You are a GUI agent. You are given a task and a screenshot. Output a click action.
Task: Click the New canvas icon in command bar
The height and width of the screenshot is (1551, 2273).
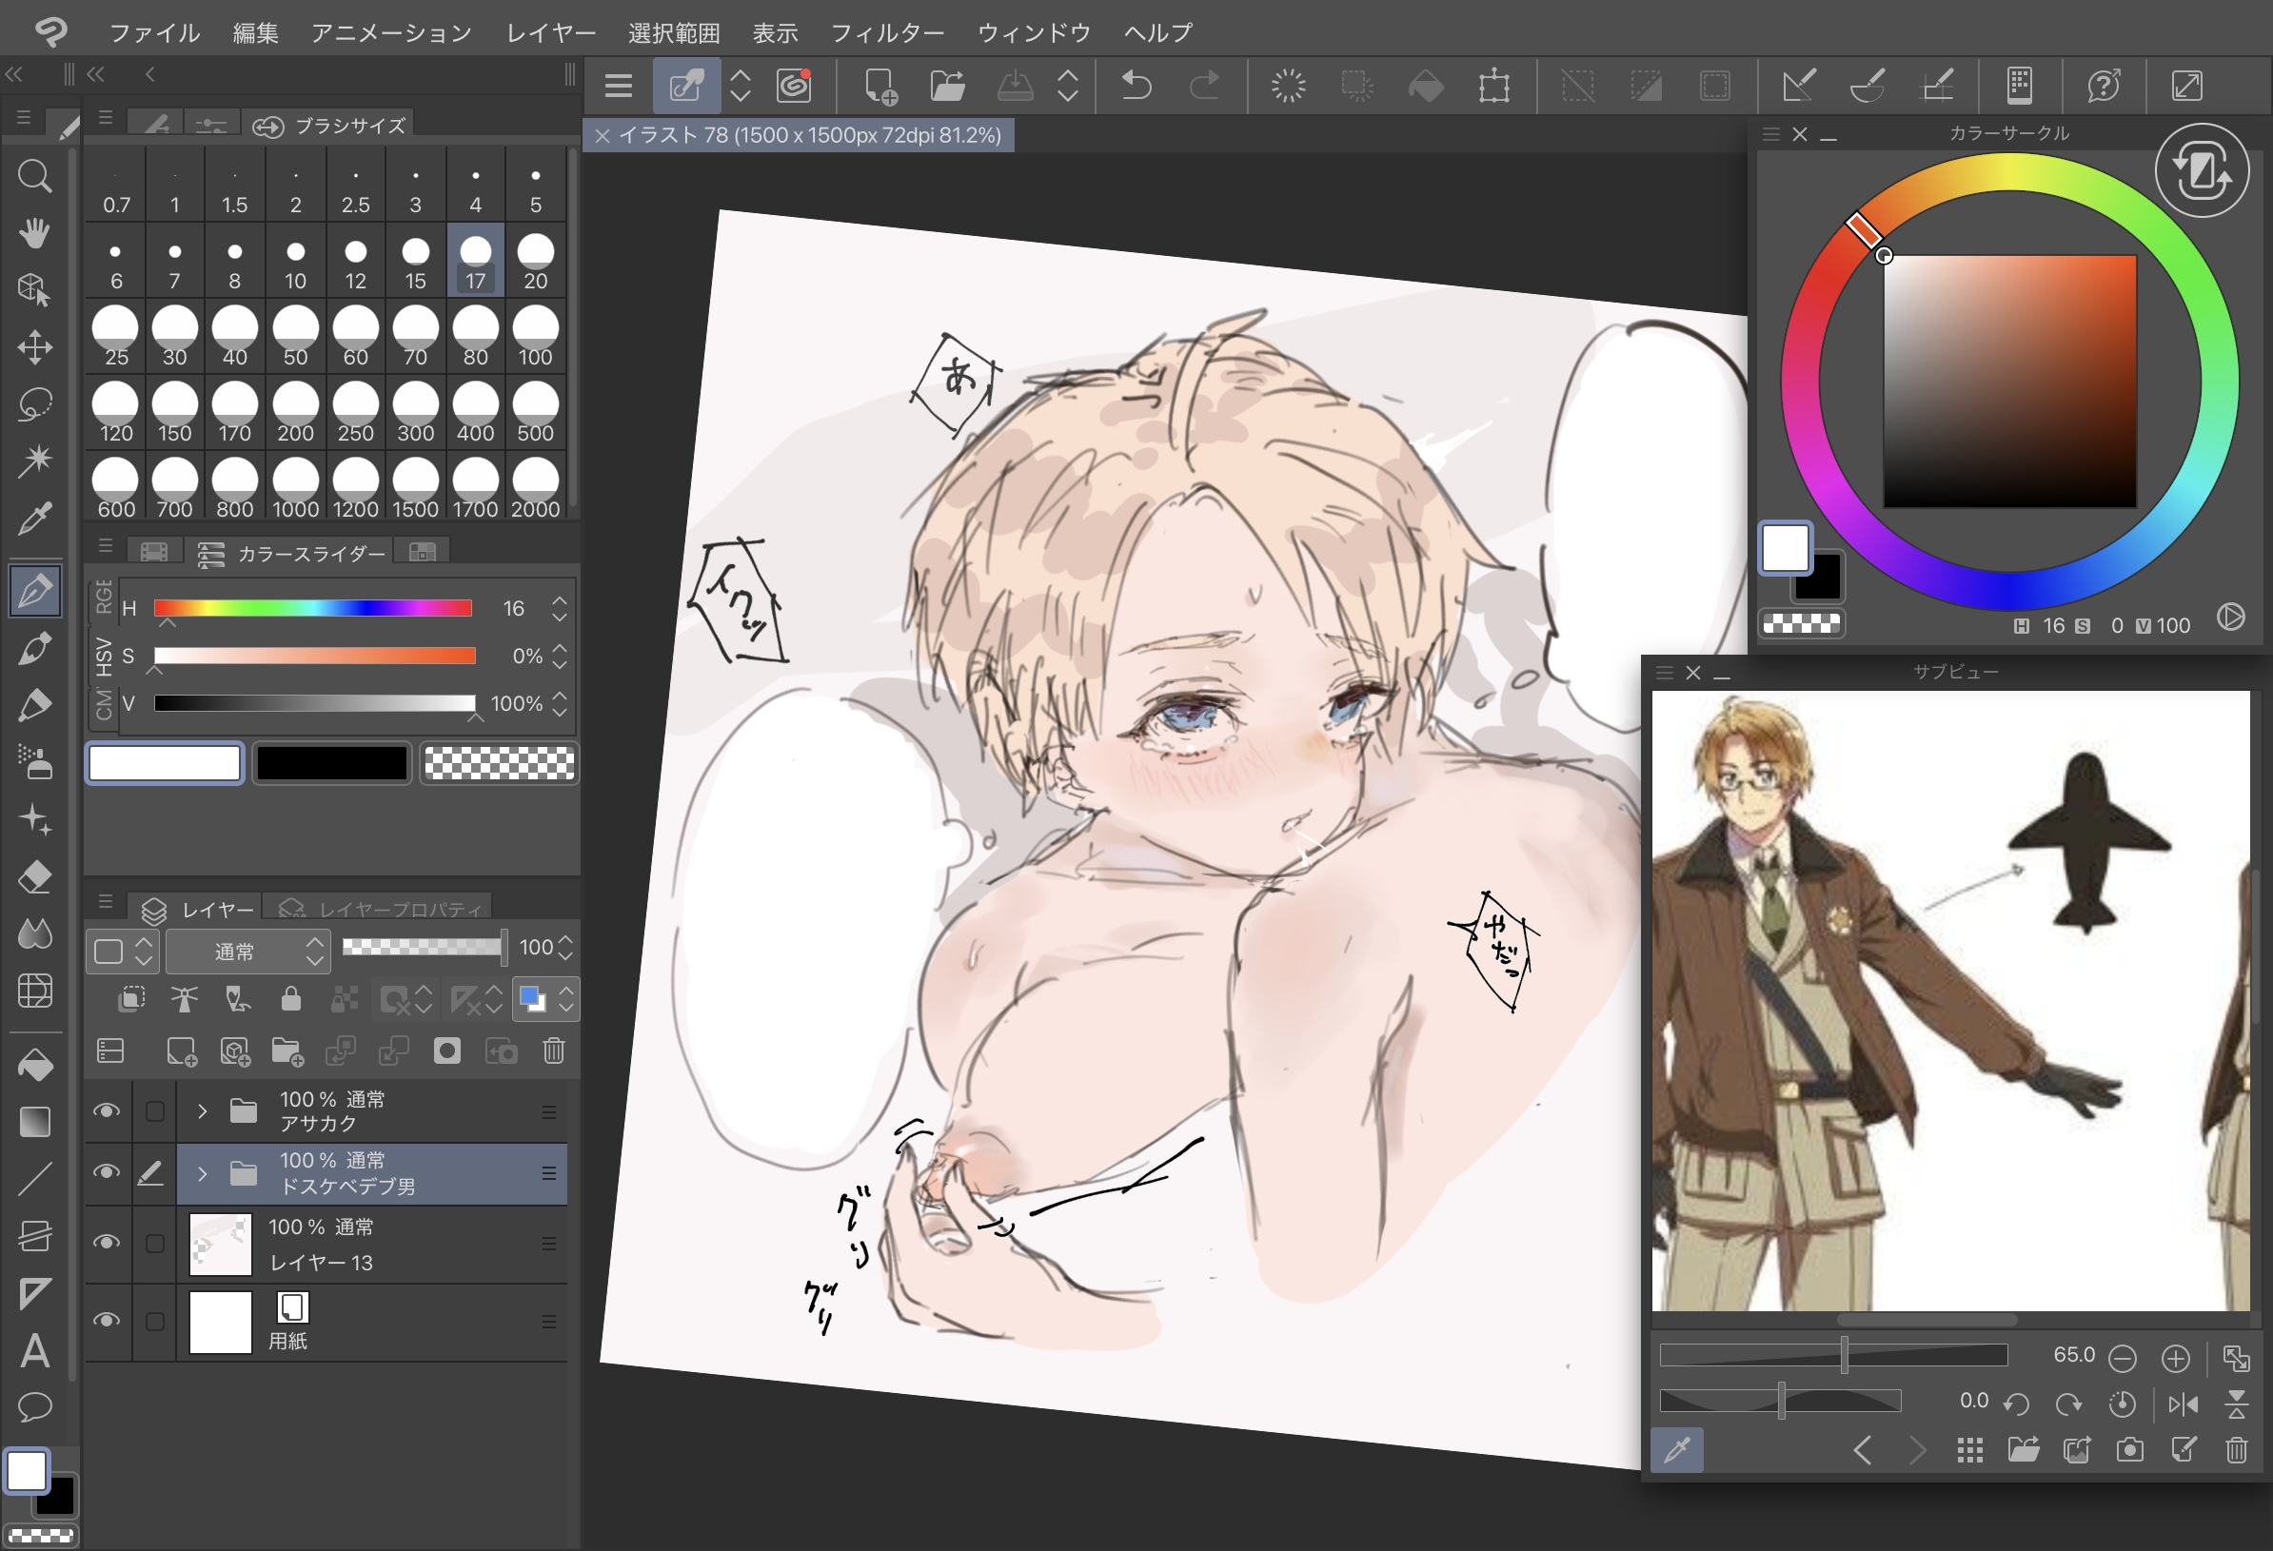tap(880, 86)
